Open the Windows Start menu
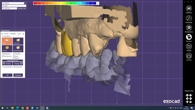The height and width of the screenshot is (110, 195). (2, 108)
